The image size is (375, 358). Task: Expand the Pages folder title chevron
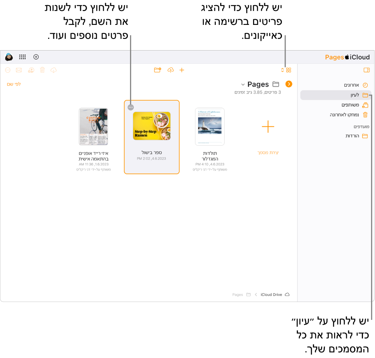tap(243, 84)
